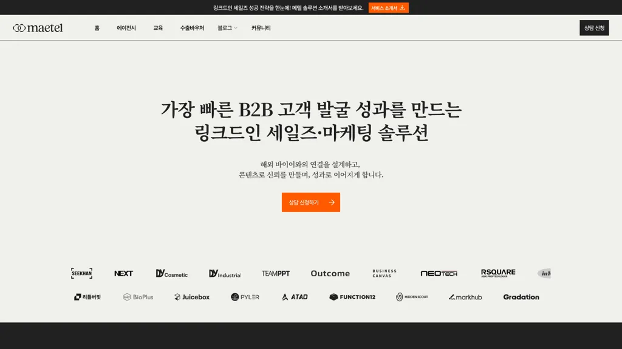Click the DY Industrial logo
This screenshot has height=349, width=622.
click(225, 273)
